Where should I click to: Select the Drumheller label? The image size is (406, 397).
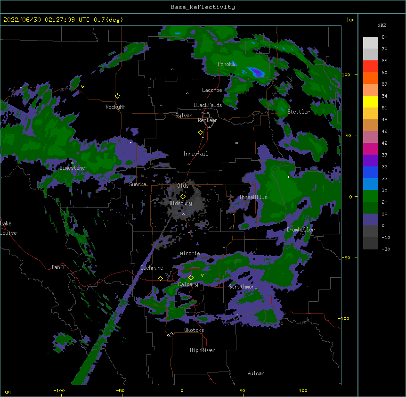300,230
